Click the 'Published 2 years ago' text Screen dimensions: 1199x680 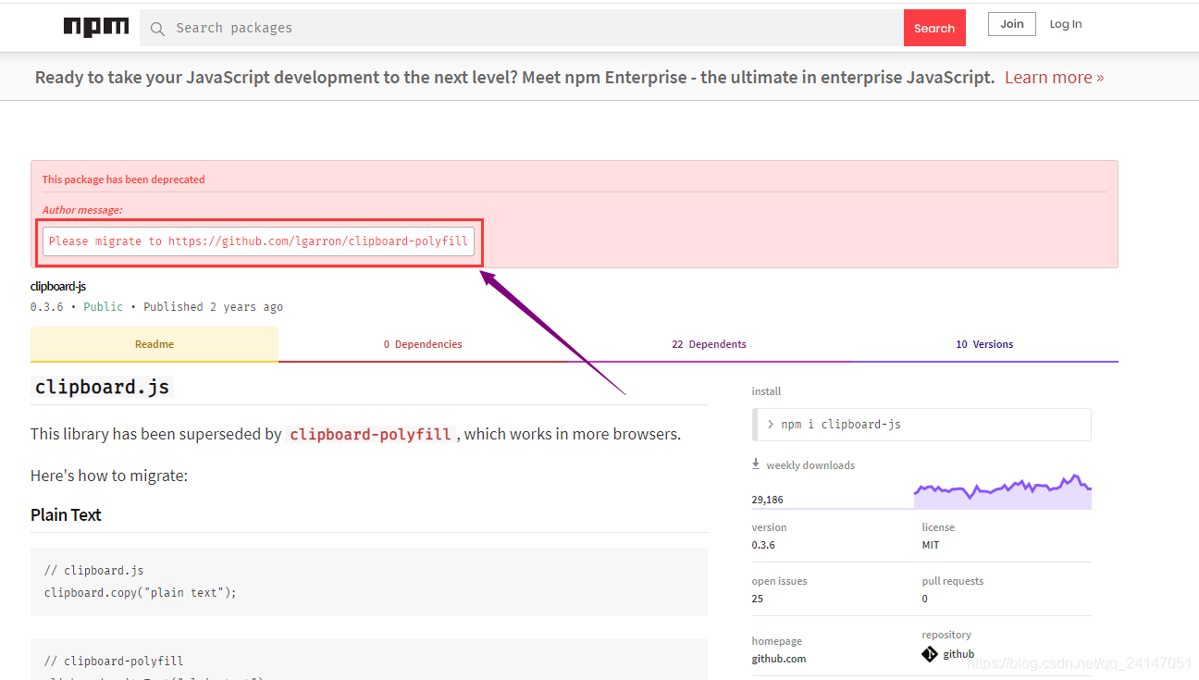click(213, 307)
